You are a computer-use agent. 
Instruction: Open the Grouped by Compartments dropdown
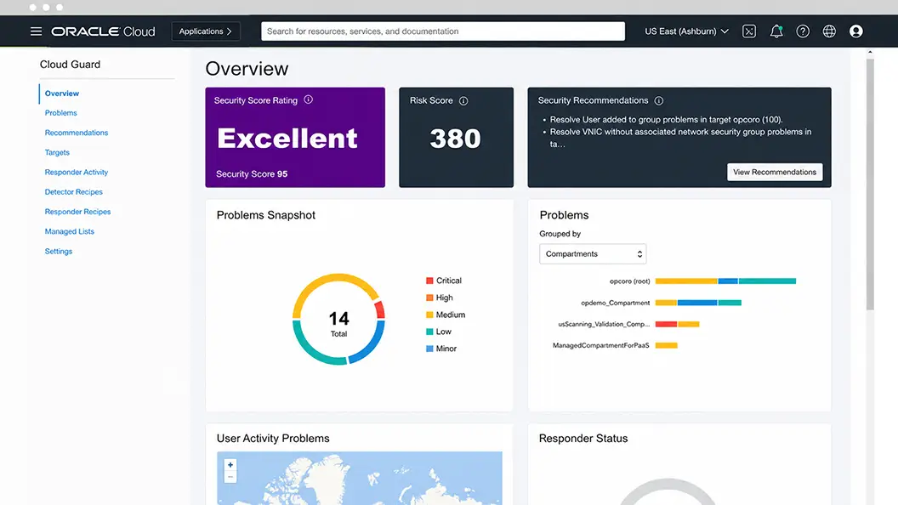pyautogui.click(x=593, y=254)
